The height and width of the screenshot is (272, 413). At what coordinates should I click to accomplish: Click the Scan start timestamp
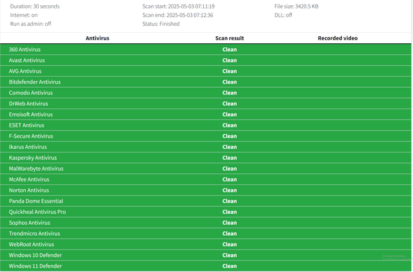[178, 6]
